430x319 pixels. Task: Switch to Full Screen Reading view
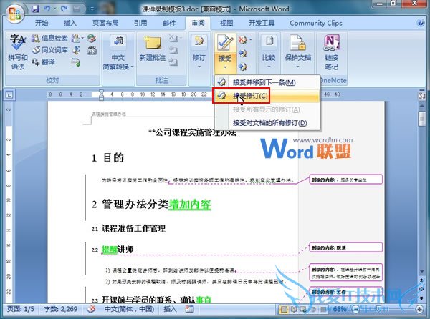tap(293, 309)
